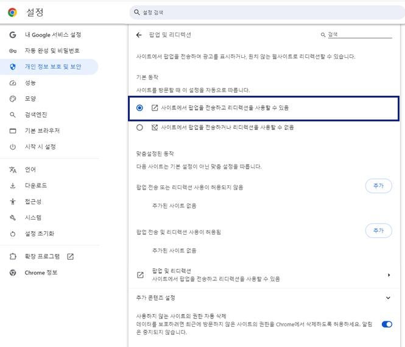Viewport: 405px width, 347px height.
Task: Select radio blocking popups and redirects
Action: point(139,127)
